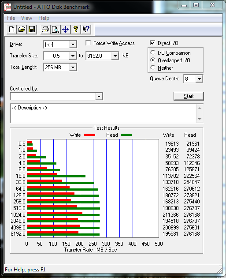This screenshot has height=278, width=226.
Task: Click the resize grip in status bar corner
Action: 220,270
